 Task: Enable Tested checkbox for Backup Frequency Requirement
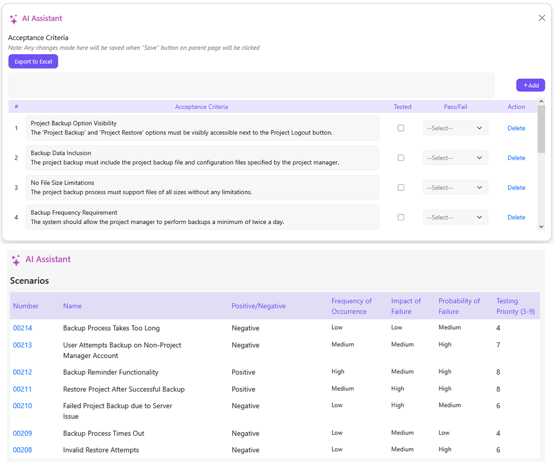tap(401, 217)
